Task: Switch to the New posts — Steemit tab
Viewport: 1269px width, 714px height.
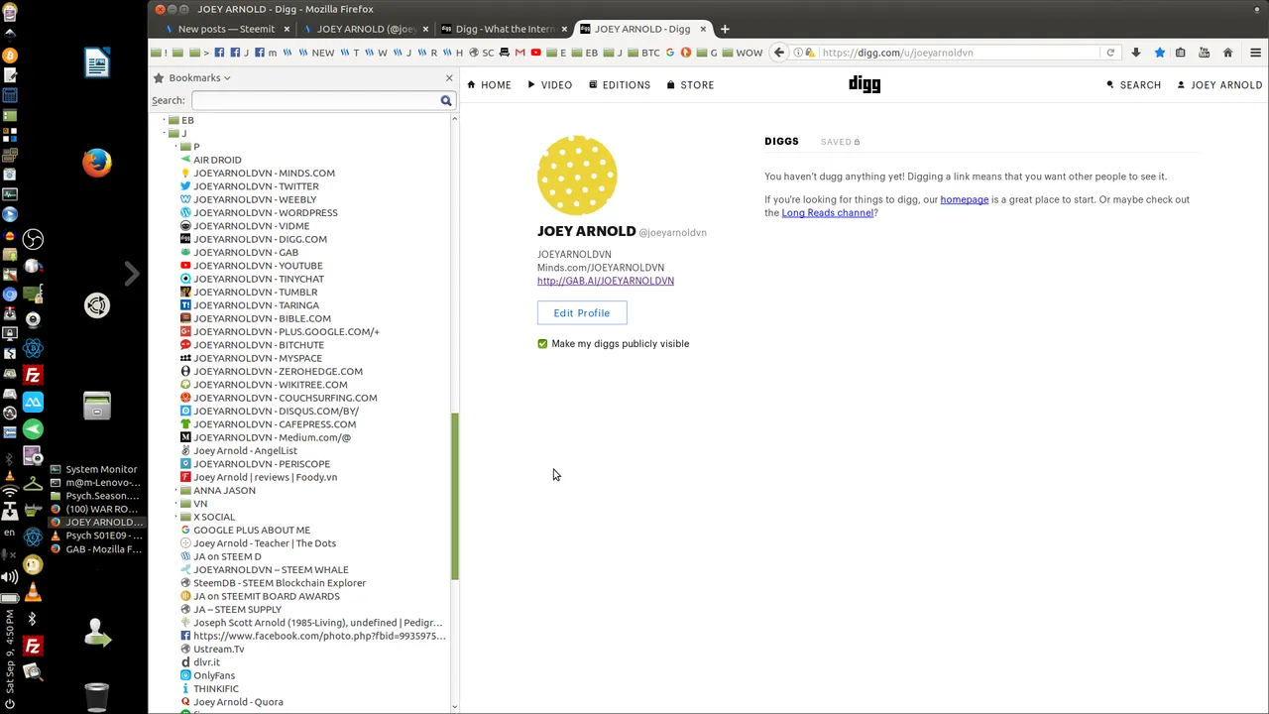Action: (226, 29)
